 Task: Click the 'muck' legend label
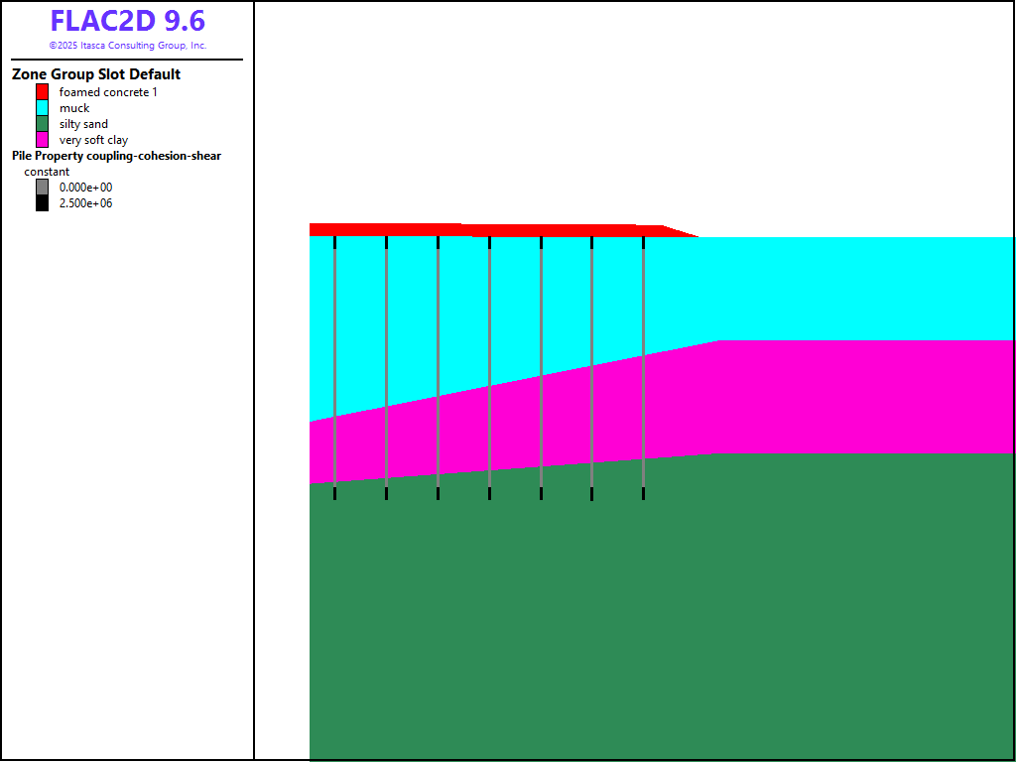tap(74, 108)
